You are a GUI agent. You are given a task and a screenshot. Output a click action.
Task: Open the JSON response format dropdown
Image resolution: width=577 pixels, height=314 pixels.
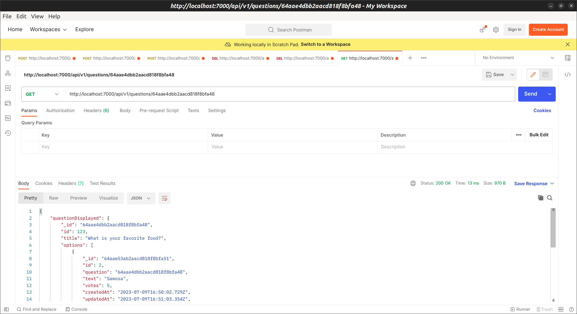tap(141, 198)
